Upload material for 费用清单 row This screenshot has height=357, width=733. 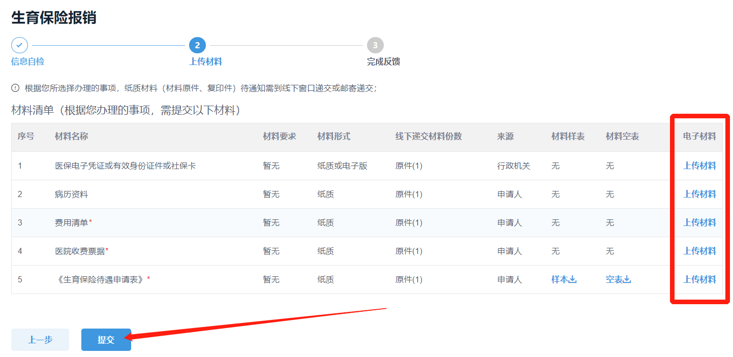click(699, 222)
